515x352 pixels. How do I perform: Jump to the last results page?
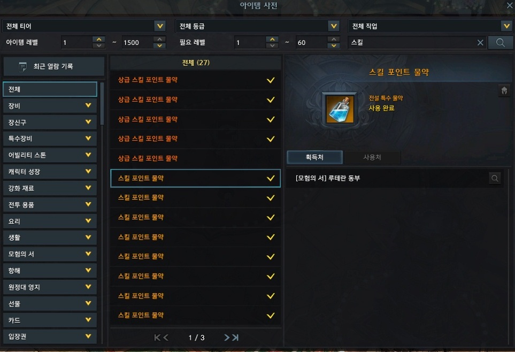point(235,338)
